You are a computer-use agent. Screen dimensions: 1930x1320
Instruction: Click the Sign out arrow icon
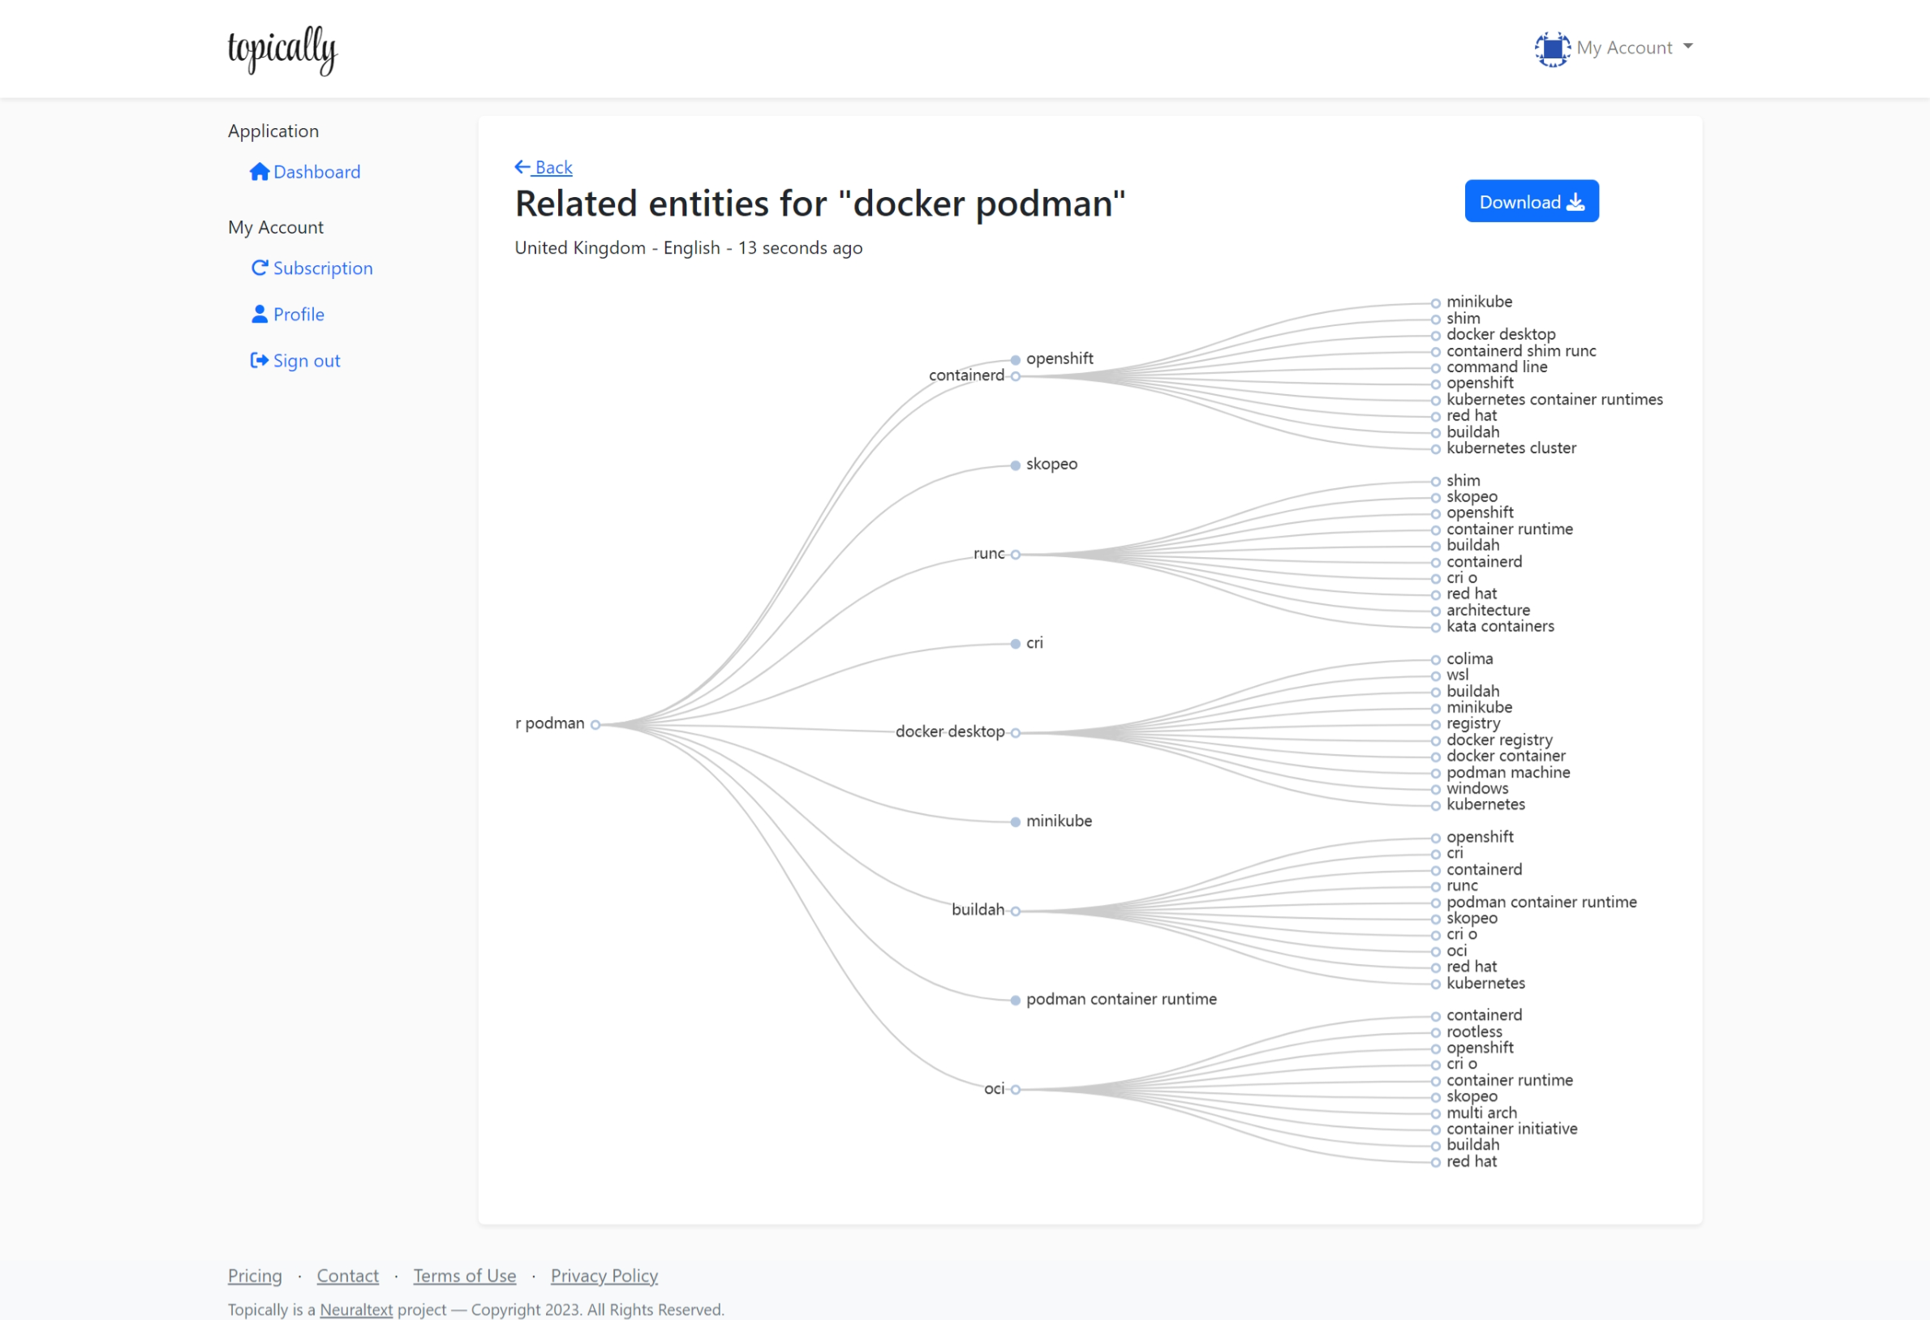[259, 360]
